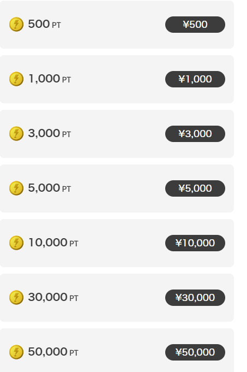Select the 1,000 PT label text

(50, 79)
